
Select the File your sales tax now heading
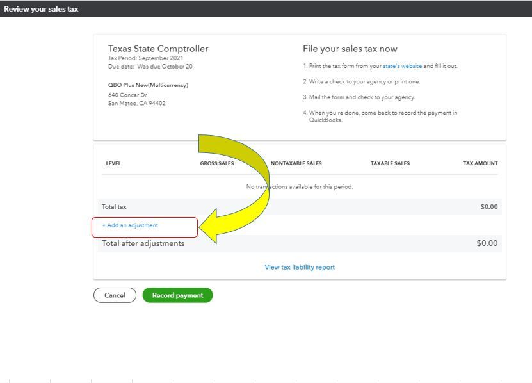350,49
